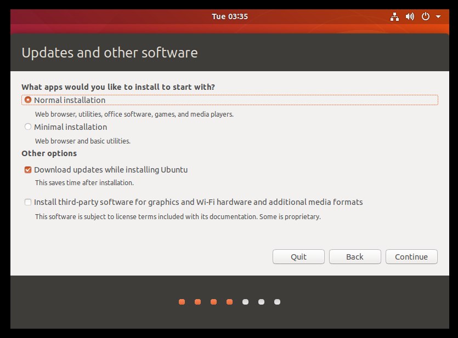Uncheck Download updates while installing Ubuntu
458x338 pixels.
click(x=28, y=170)
